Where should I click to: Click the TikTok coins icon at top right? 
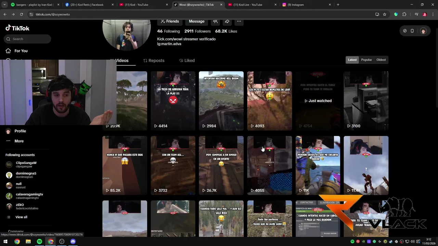(x=405, y=31)
